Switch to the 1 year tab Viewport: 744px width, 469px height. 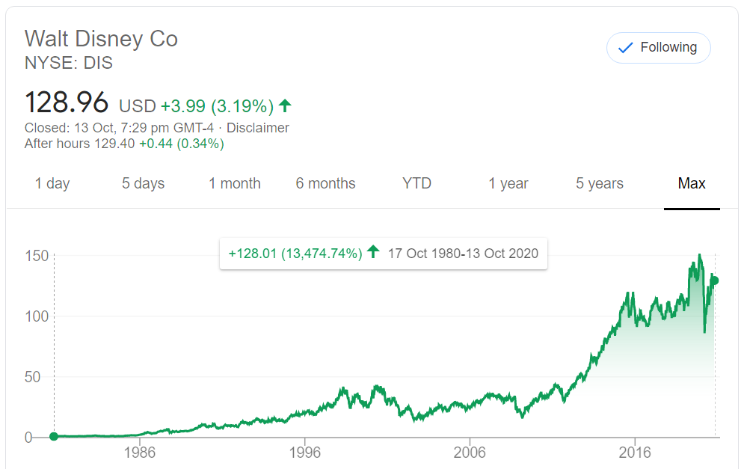point(508,183)
